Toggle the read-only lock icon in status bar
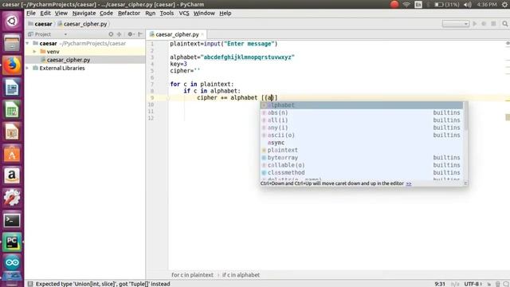This screenshot has height=287, width=510. tap(488, 284)
